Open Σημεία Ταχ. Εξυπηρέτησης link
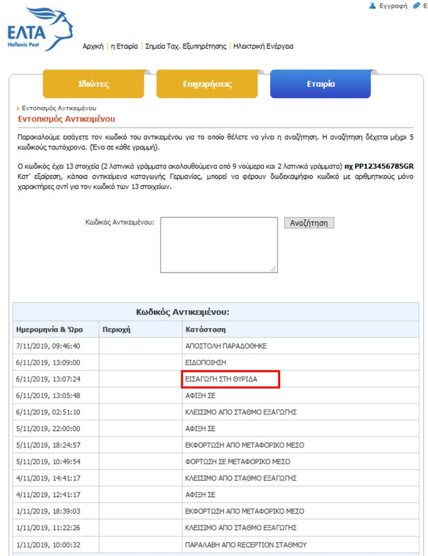Viewport: 428px width, 556px height. point(186,46)
